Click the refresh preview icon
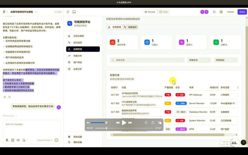The height and width of the screenshot is (155, 248). [x=68, y=12]
